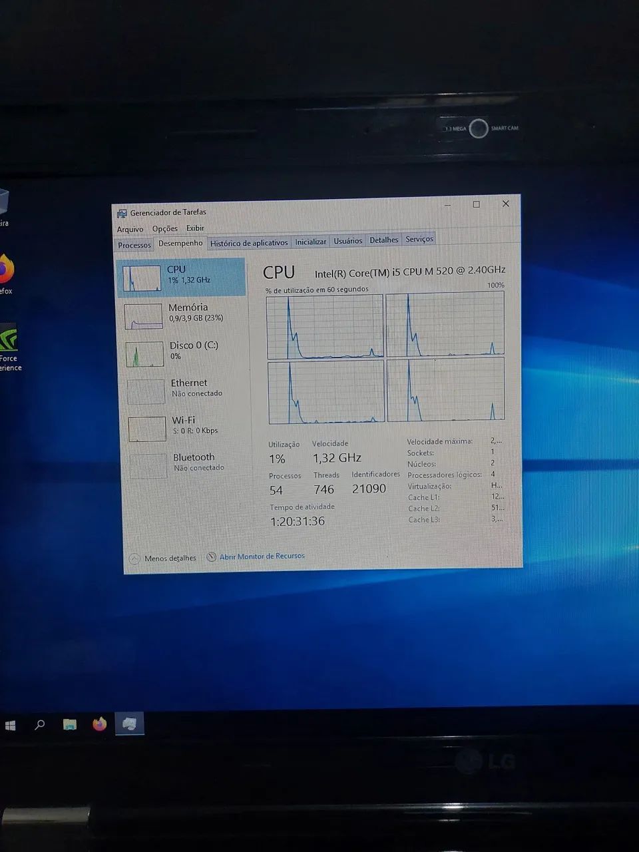This screenshot has width=639, height=852.
Task: Click the bottom-right CPU core graph
Action: pyautogui.click(x=446, y=390)
